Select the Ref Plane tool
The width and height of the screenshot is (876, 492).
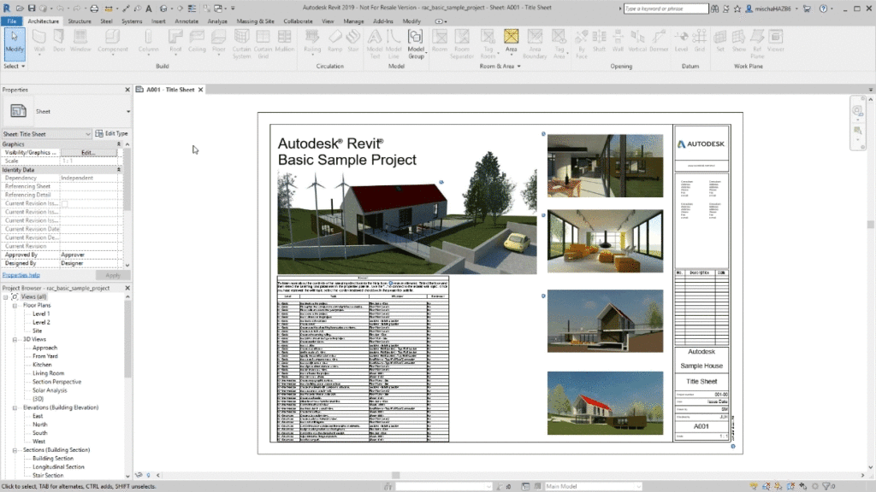click(757, 44)
